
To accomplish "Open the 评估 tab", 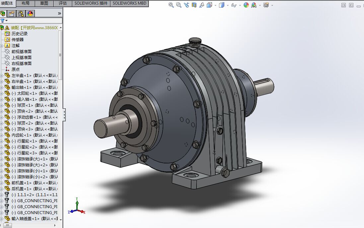I will pos(62,3).
